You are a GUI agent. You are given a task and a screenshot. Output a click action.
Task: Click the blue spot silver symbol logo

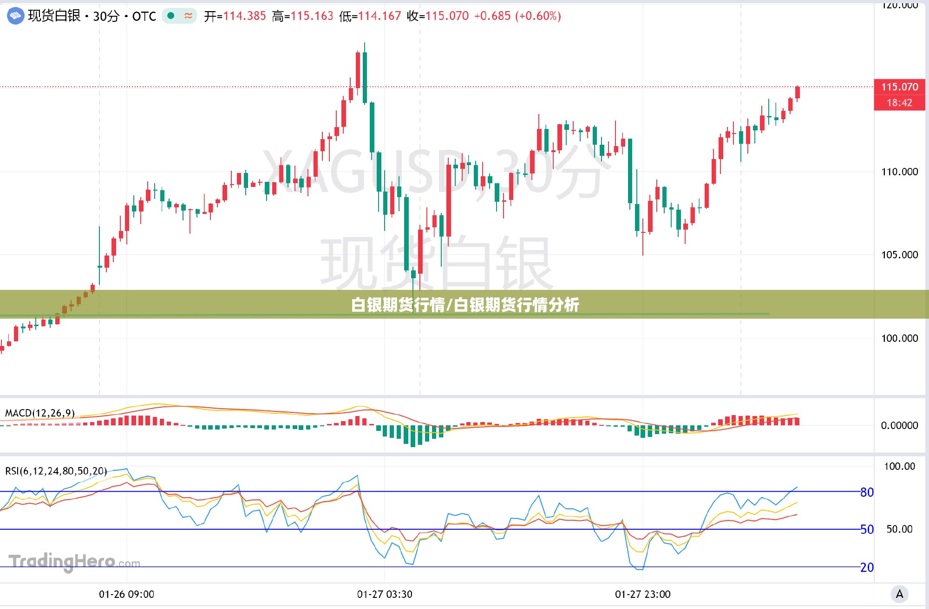[16, 16]
